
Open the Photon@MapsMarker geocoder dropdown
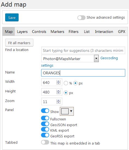(96, 58)
